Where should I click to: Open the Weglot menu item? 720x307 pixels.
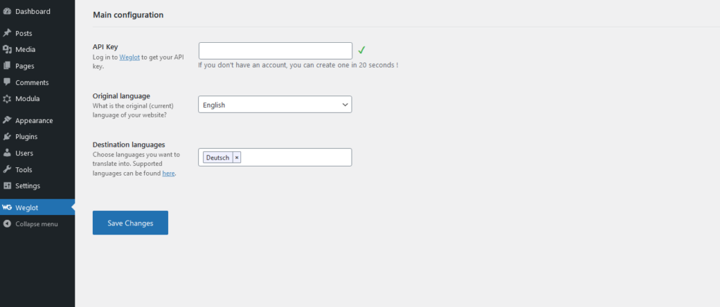point(27,207)
